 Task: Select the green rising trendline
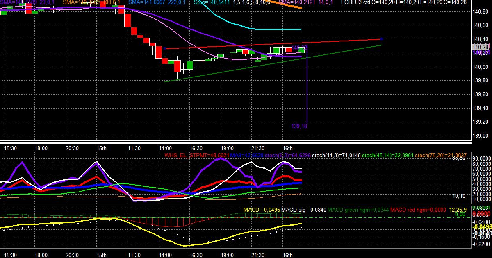pyautogui.click(x=273, y=63)
